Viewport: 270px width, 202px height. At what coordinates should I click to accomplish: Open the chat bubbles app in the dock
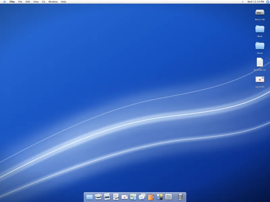click(x=142, y=197)
